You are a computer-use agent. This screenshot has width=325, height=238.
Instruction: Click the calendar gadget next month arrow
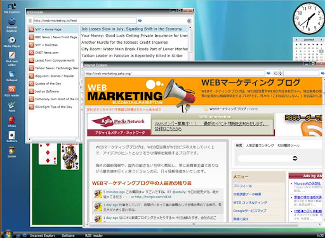point(321,39)
